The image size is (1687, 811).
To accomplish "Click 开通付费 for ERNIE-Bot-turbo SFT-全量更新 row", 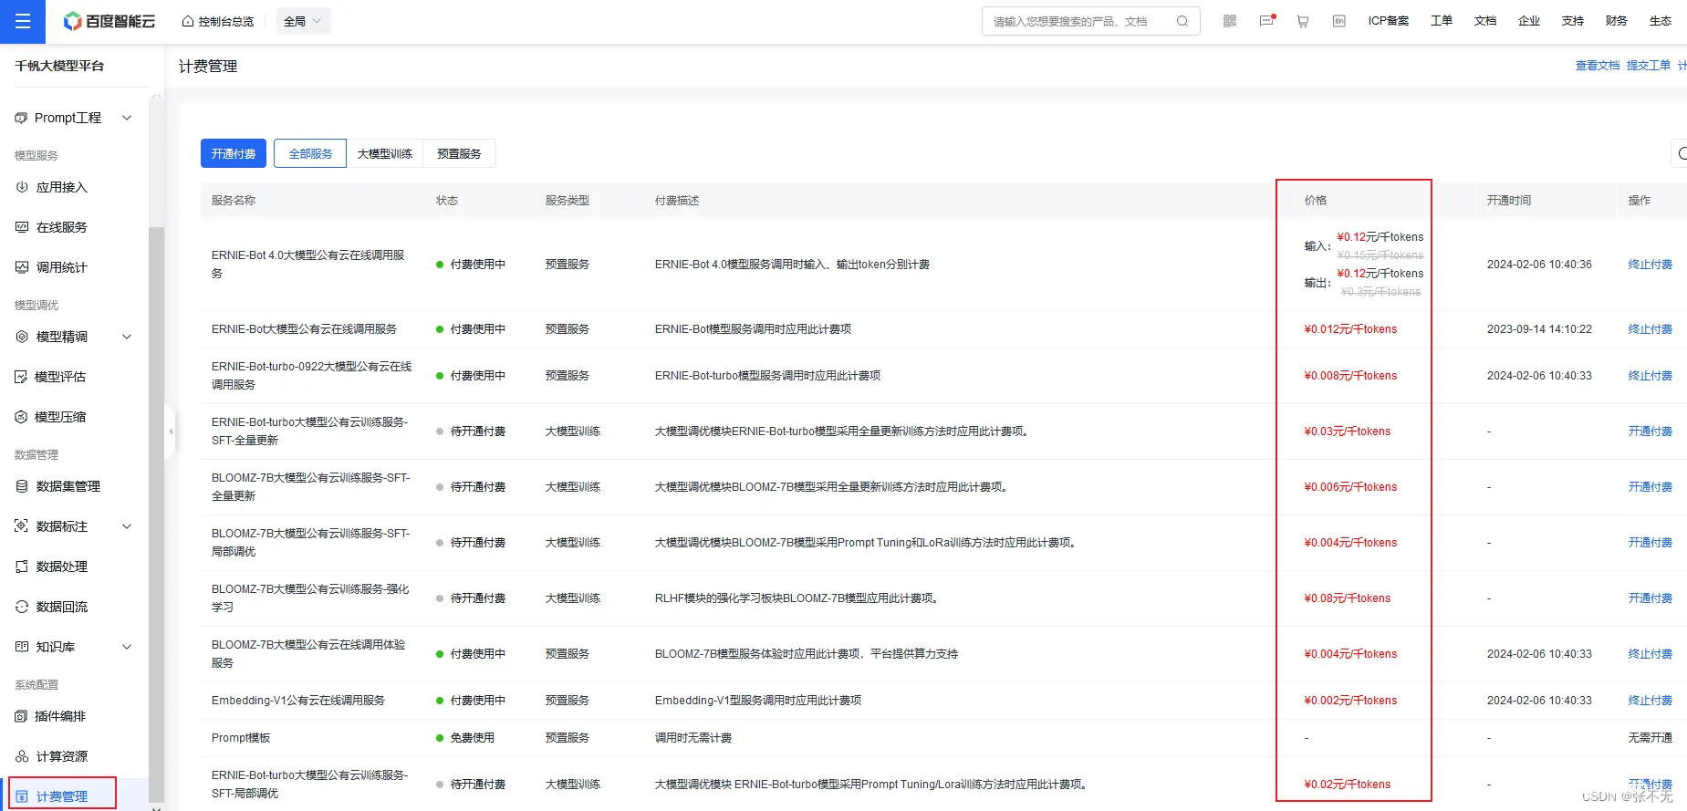I will coord(1651,431).
